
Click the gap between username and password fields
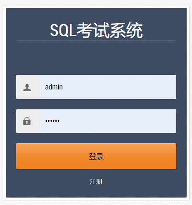(96, 104)
